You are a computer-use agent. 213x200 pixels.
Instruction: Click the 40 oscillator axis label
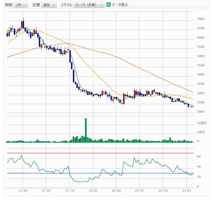pyautogui.click(x=199, y=166)
